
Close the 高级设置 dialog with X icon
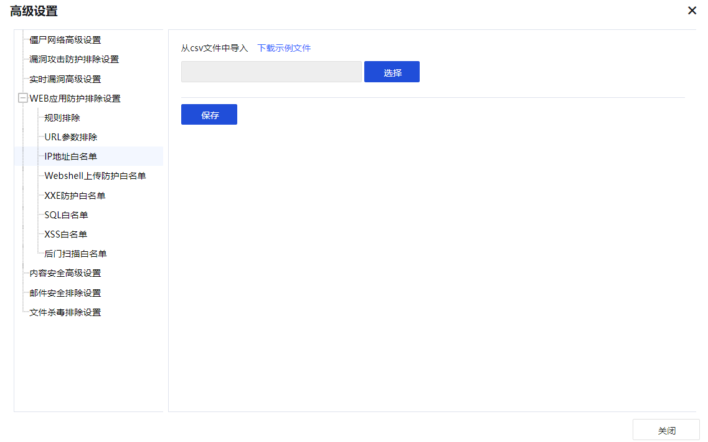pyautogui.click(x=692, y=11)
